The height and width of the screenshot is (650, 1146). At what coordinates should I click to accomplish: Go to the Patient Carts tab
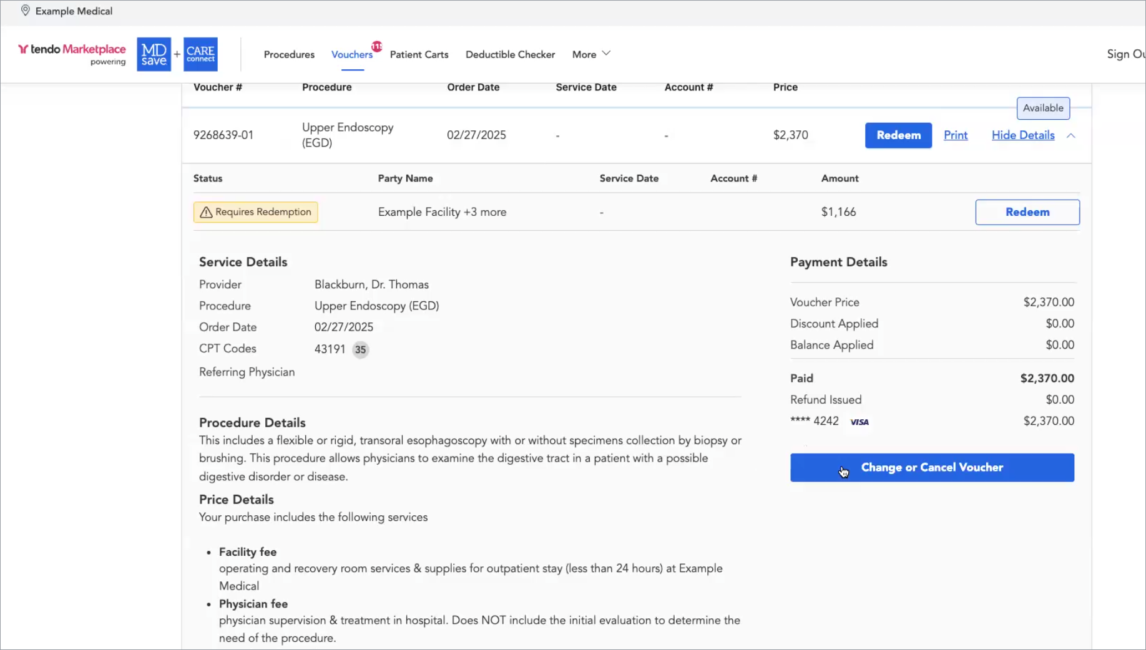(419, 54)
